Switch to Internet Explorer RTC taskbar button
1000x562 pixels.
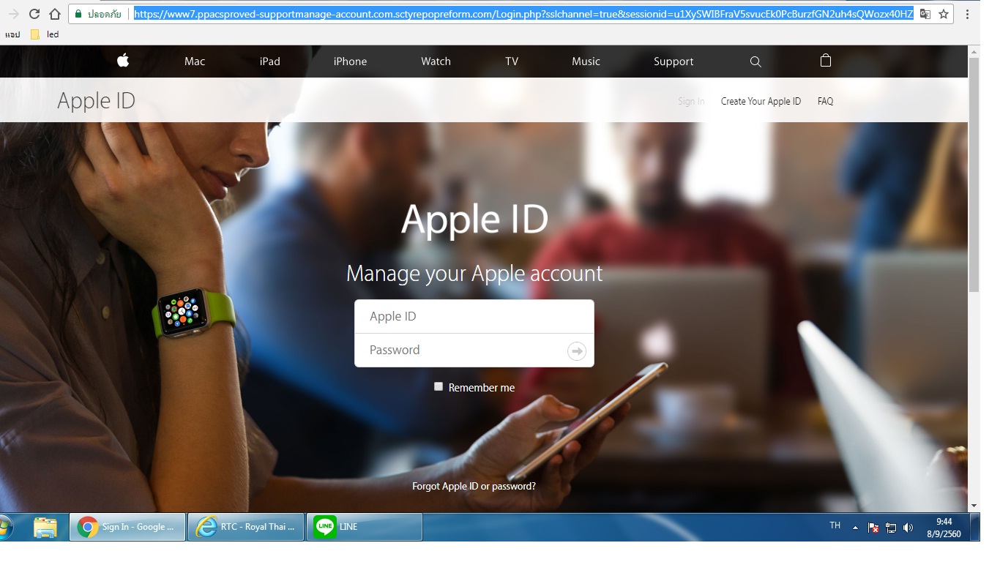[x=246, y=527]
